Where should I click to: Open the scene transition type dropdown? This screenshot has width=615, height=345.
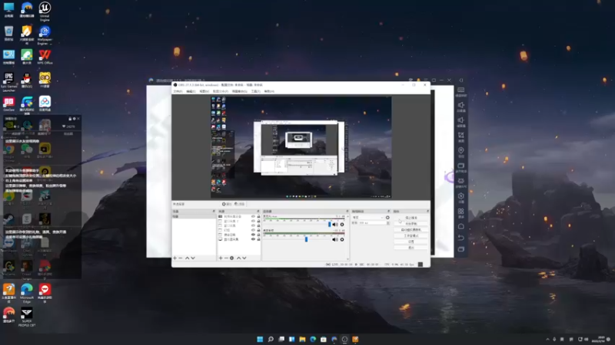click(x=368, y=218)
